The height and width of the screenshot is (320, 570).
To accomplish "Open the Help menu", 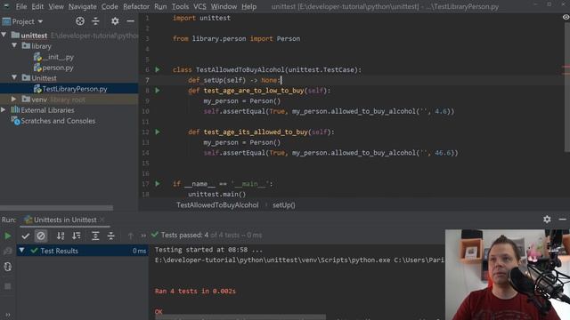I will tap(249, 6).
